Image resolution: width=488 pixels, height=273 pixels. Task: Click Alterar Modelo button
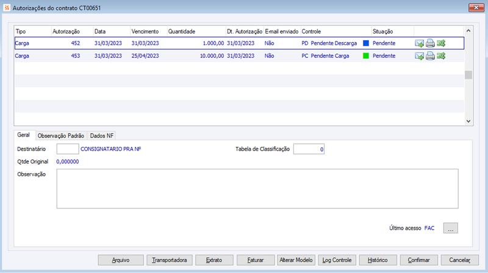pos(296,260)
